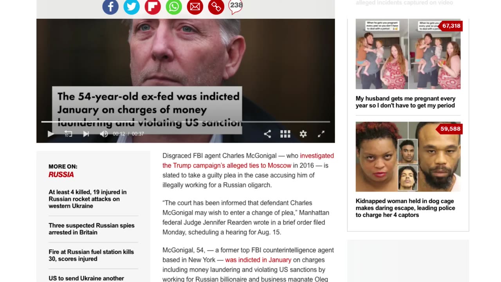The height and width of the screenshot is (282, 501).
Task: Play the video
Action: click(x=50, y=134)
